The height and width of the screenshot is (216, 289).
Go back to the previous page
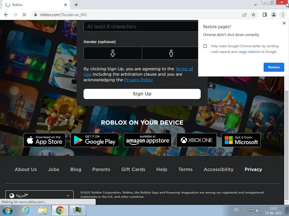coord(6,15)
